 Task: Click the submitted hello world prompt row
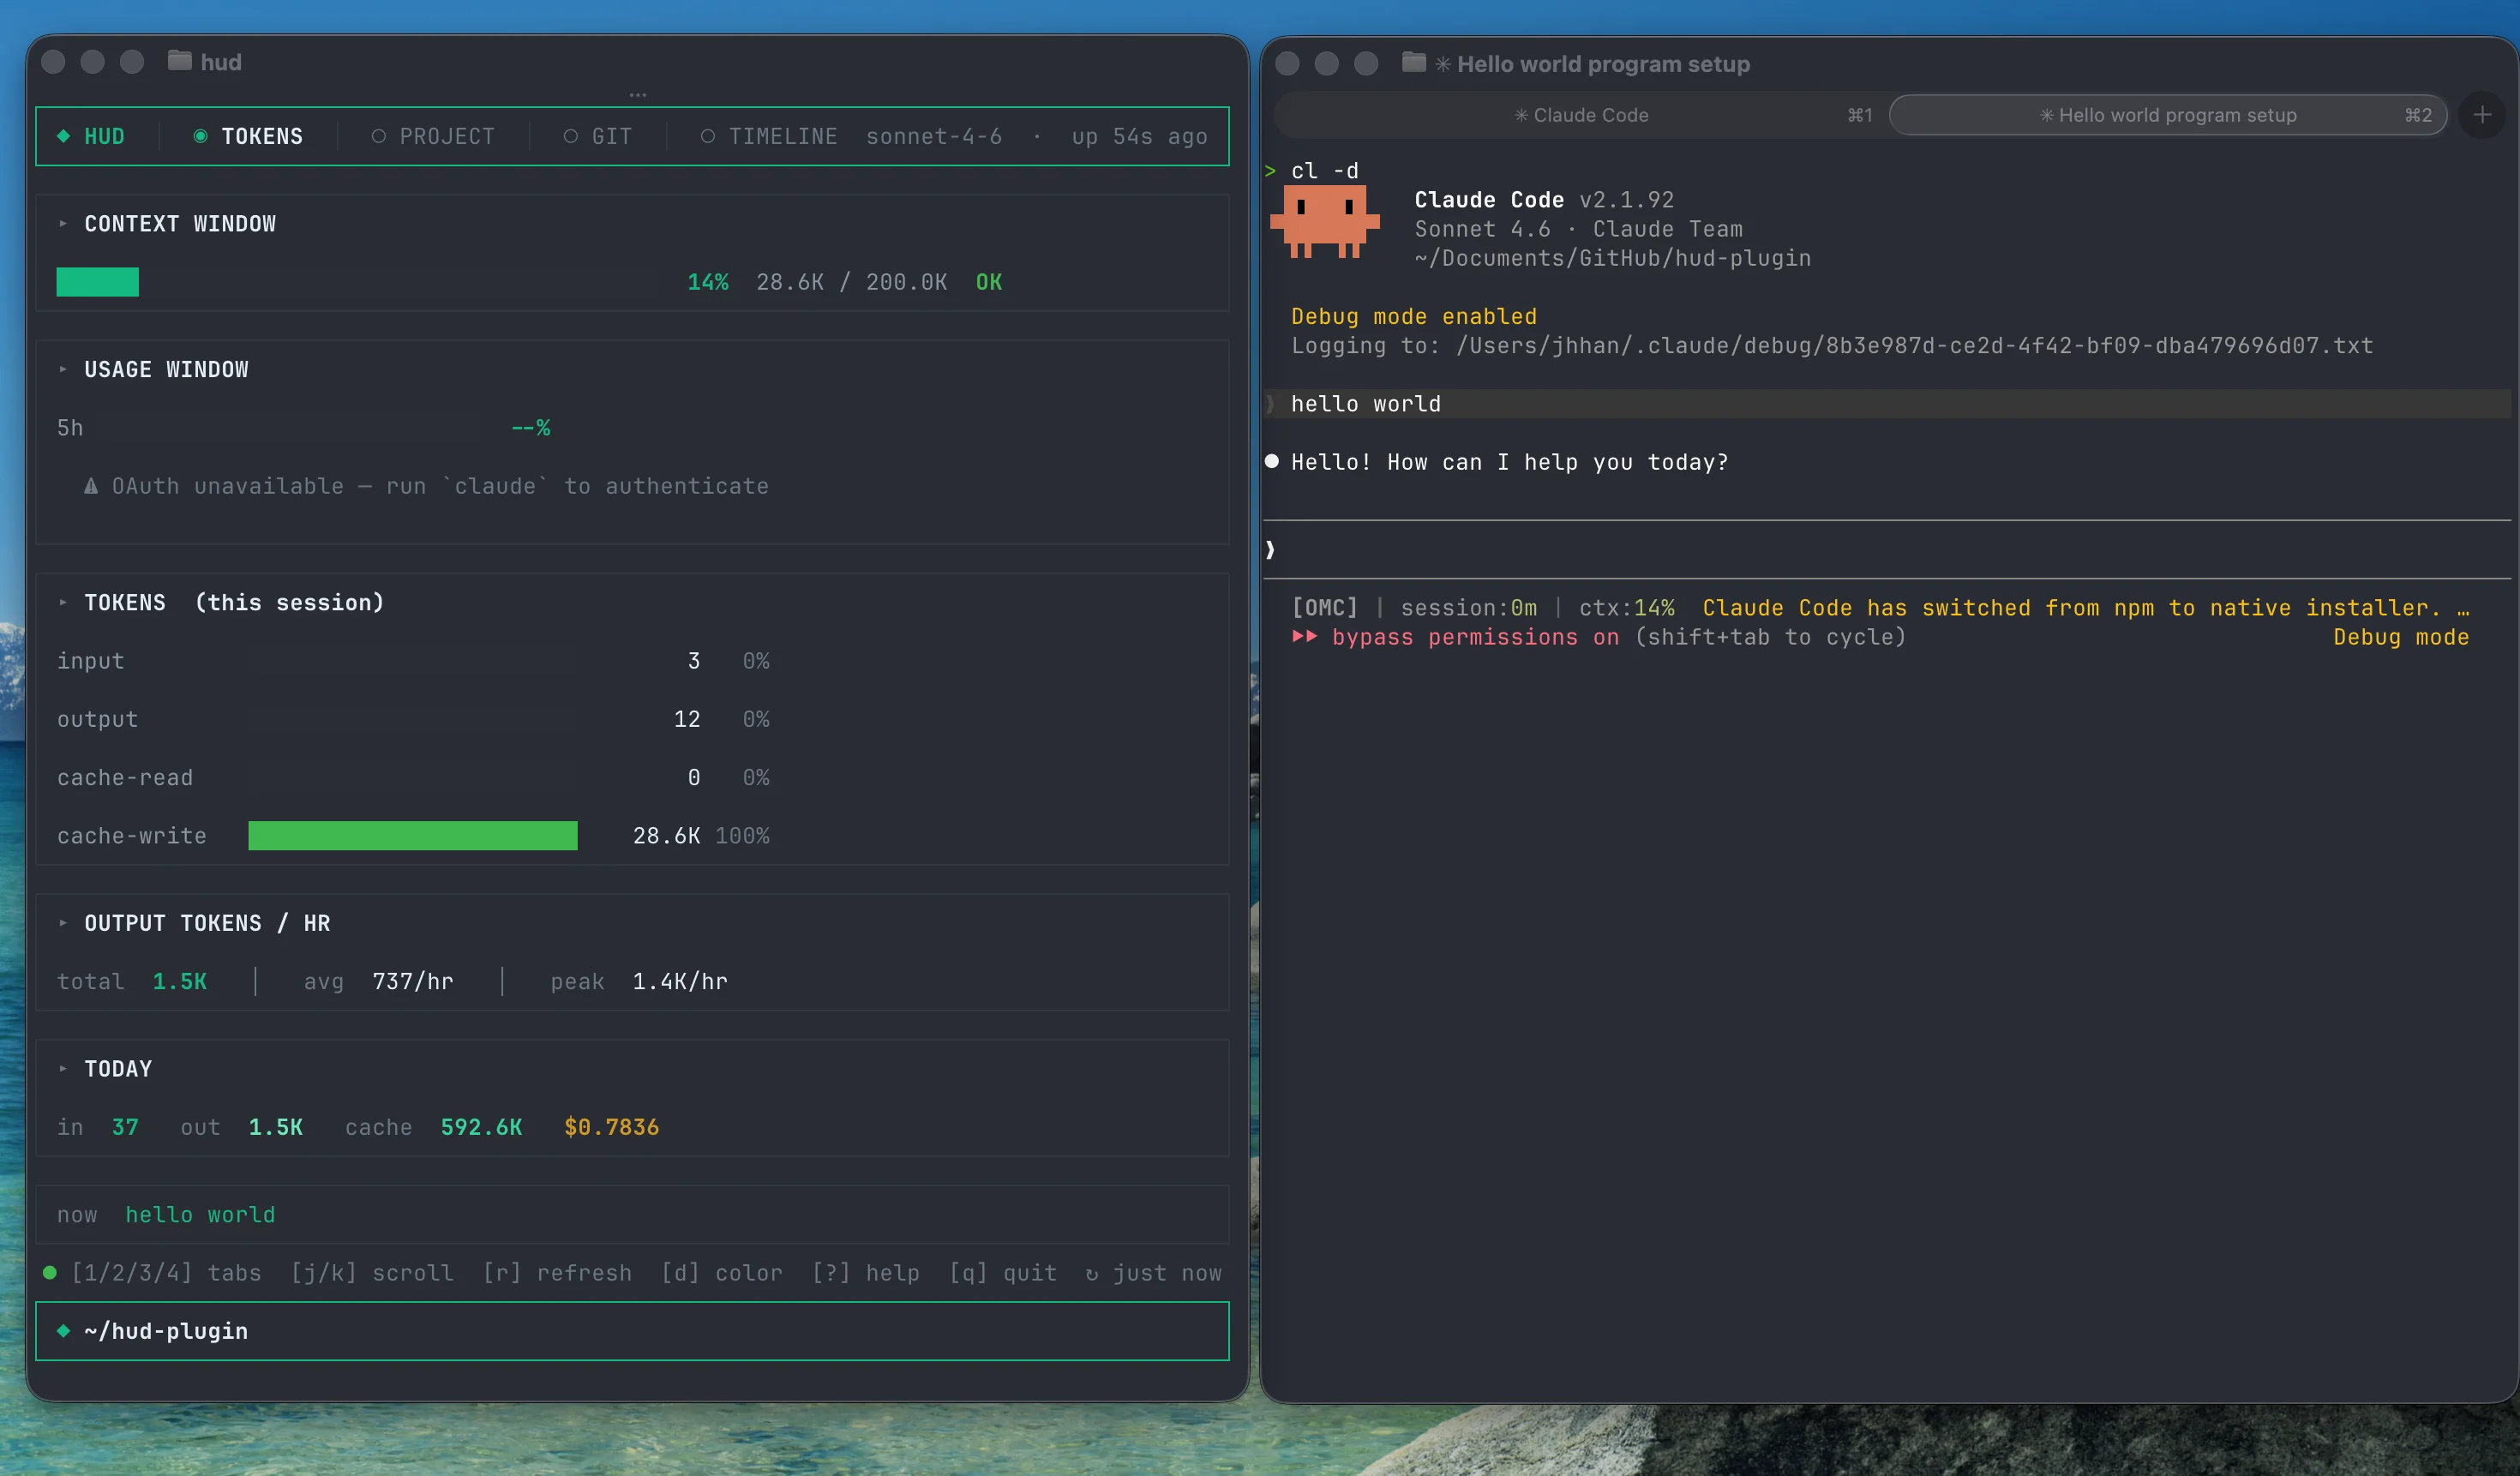[1886, 404]
